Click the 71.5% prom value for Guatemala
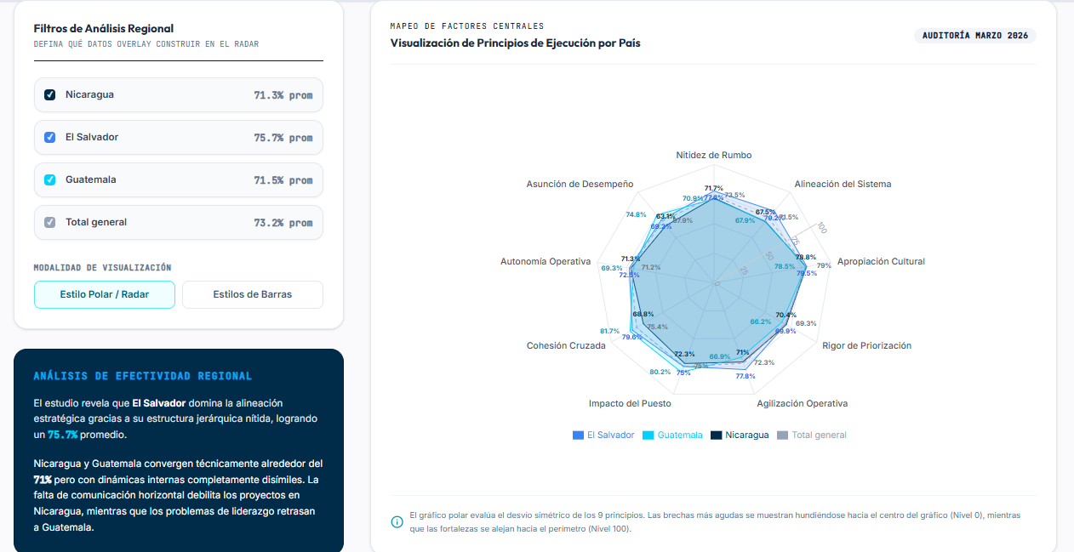Image resolution: width=1074 pixels, height=552 pixels. click(283, 180)
